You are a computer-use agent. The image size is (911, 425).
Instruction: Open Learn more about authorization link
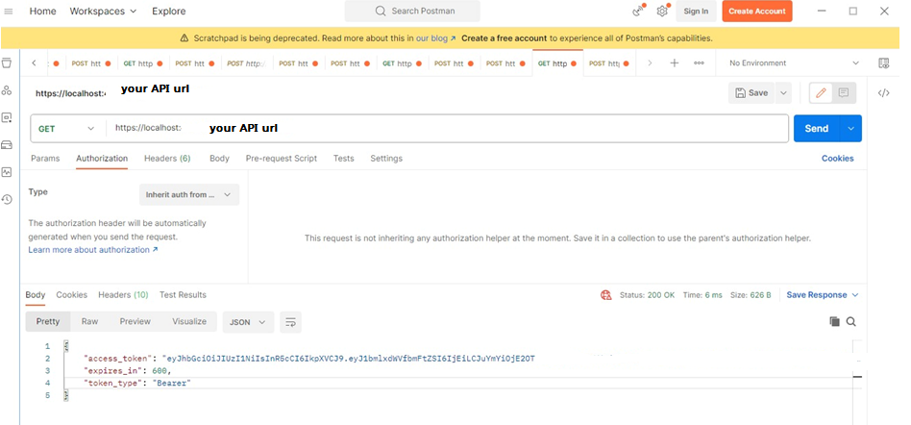click(93, 250)
